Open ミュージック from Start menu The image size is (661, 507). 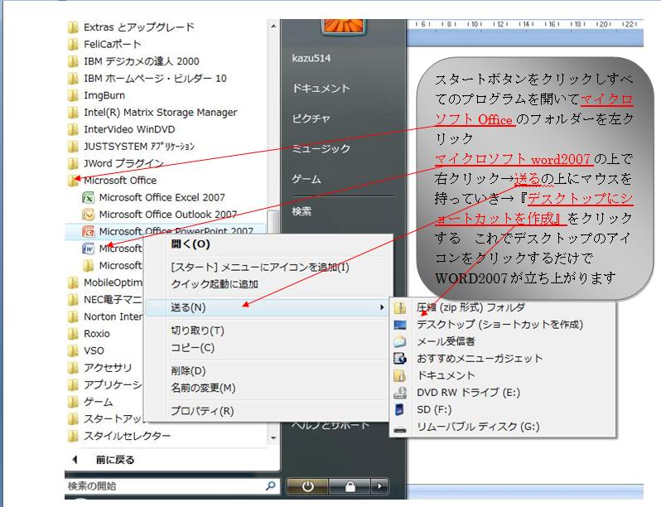coord(321,148)
